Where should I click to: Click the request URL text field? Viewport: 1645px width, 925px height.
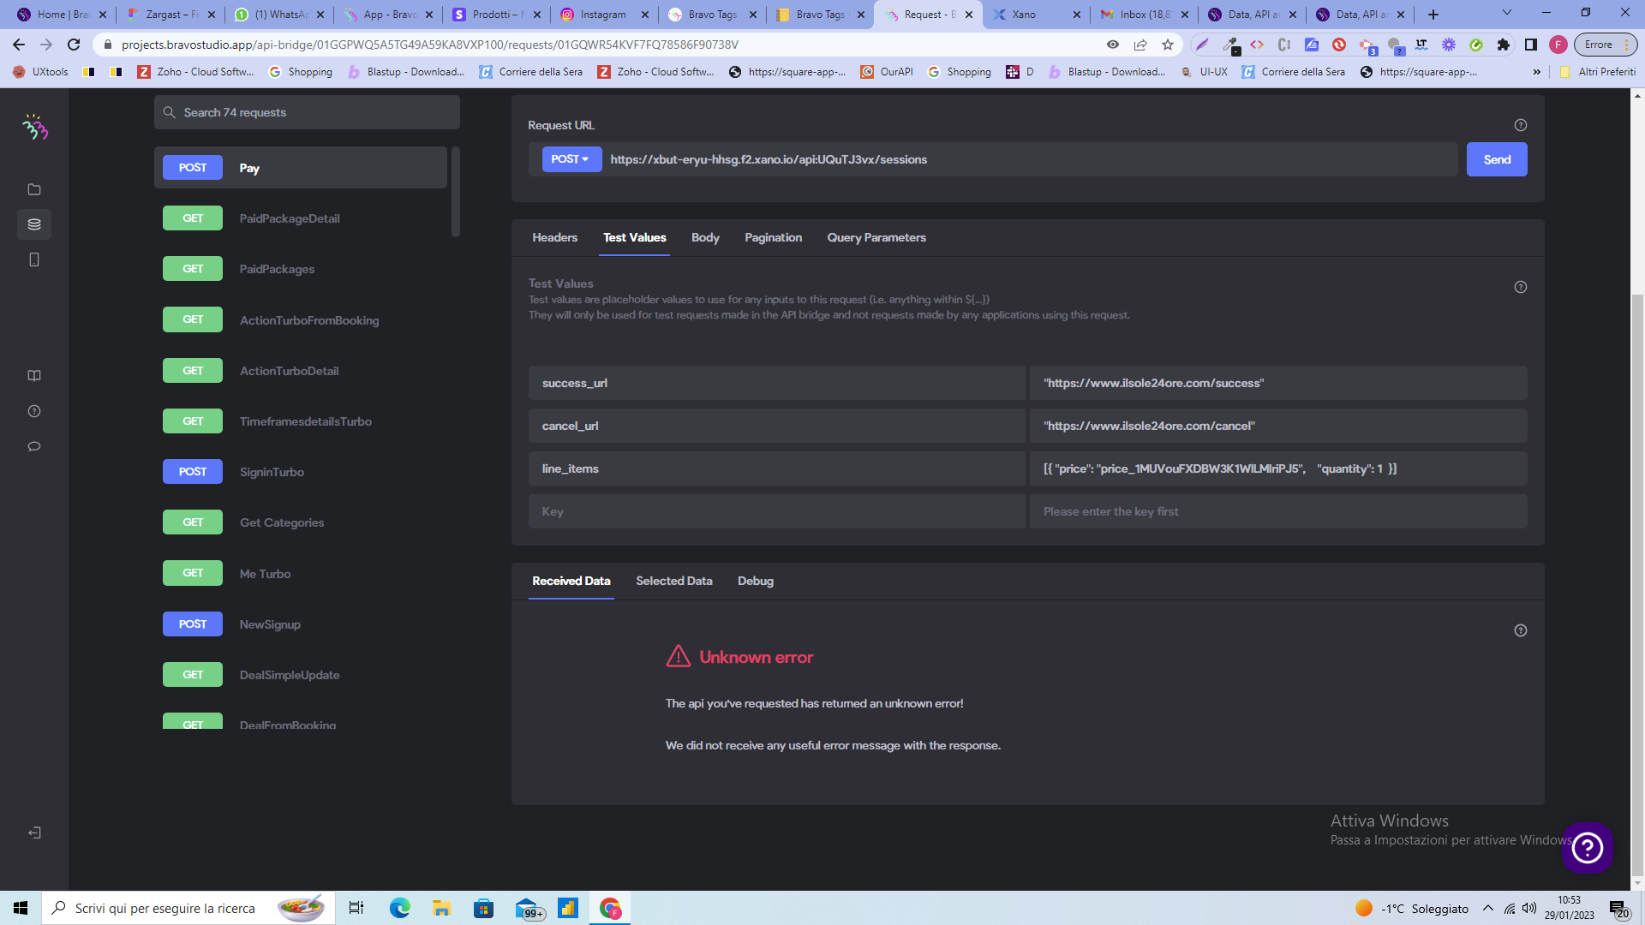(1030, 159)
